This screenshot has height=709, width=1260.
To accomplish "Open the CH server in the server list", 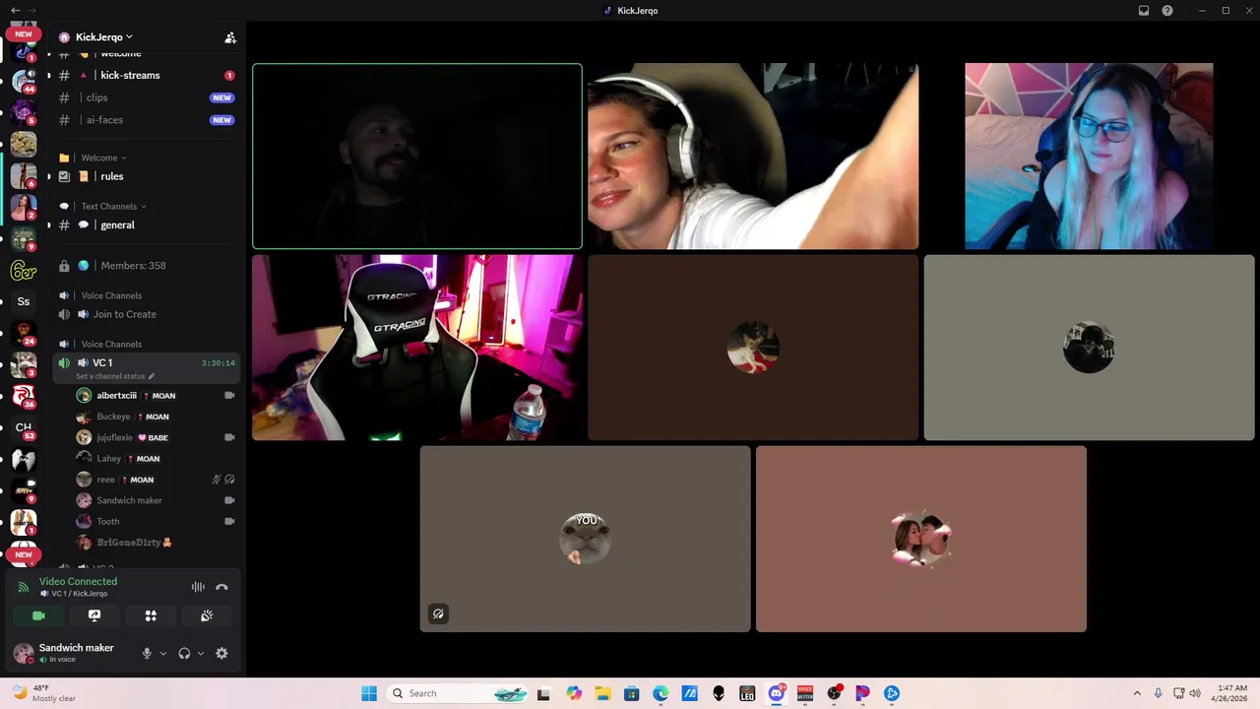I will pos(24,427).
